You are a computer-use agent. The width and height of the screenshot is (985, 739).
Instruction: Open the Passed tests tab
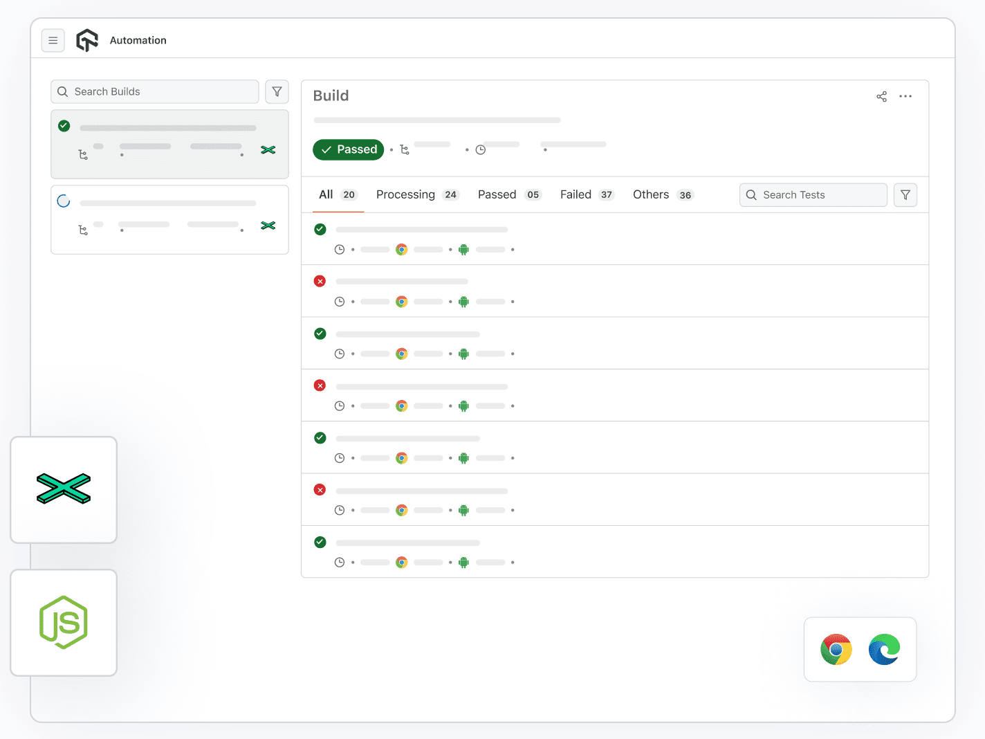(508, 195)
